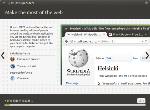Click the Firefox window menu dot

coord(66,28)
